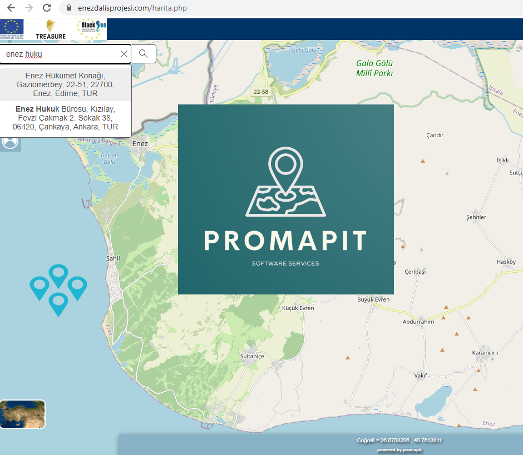Go back using the browser back arrow
Image resolution: width=523 pixels, height=455 pixels.
pyautogui.click(x=11, y=8)
